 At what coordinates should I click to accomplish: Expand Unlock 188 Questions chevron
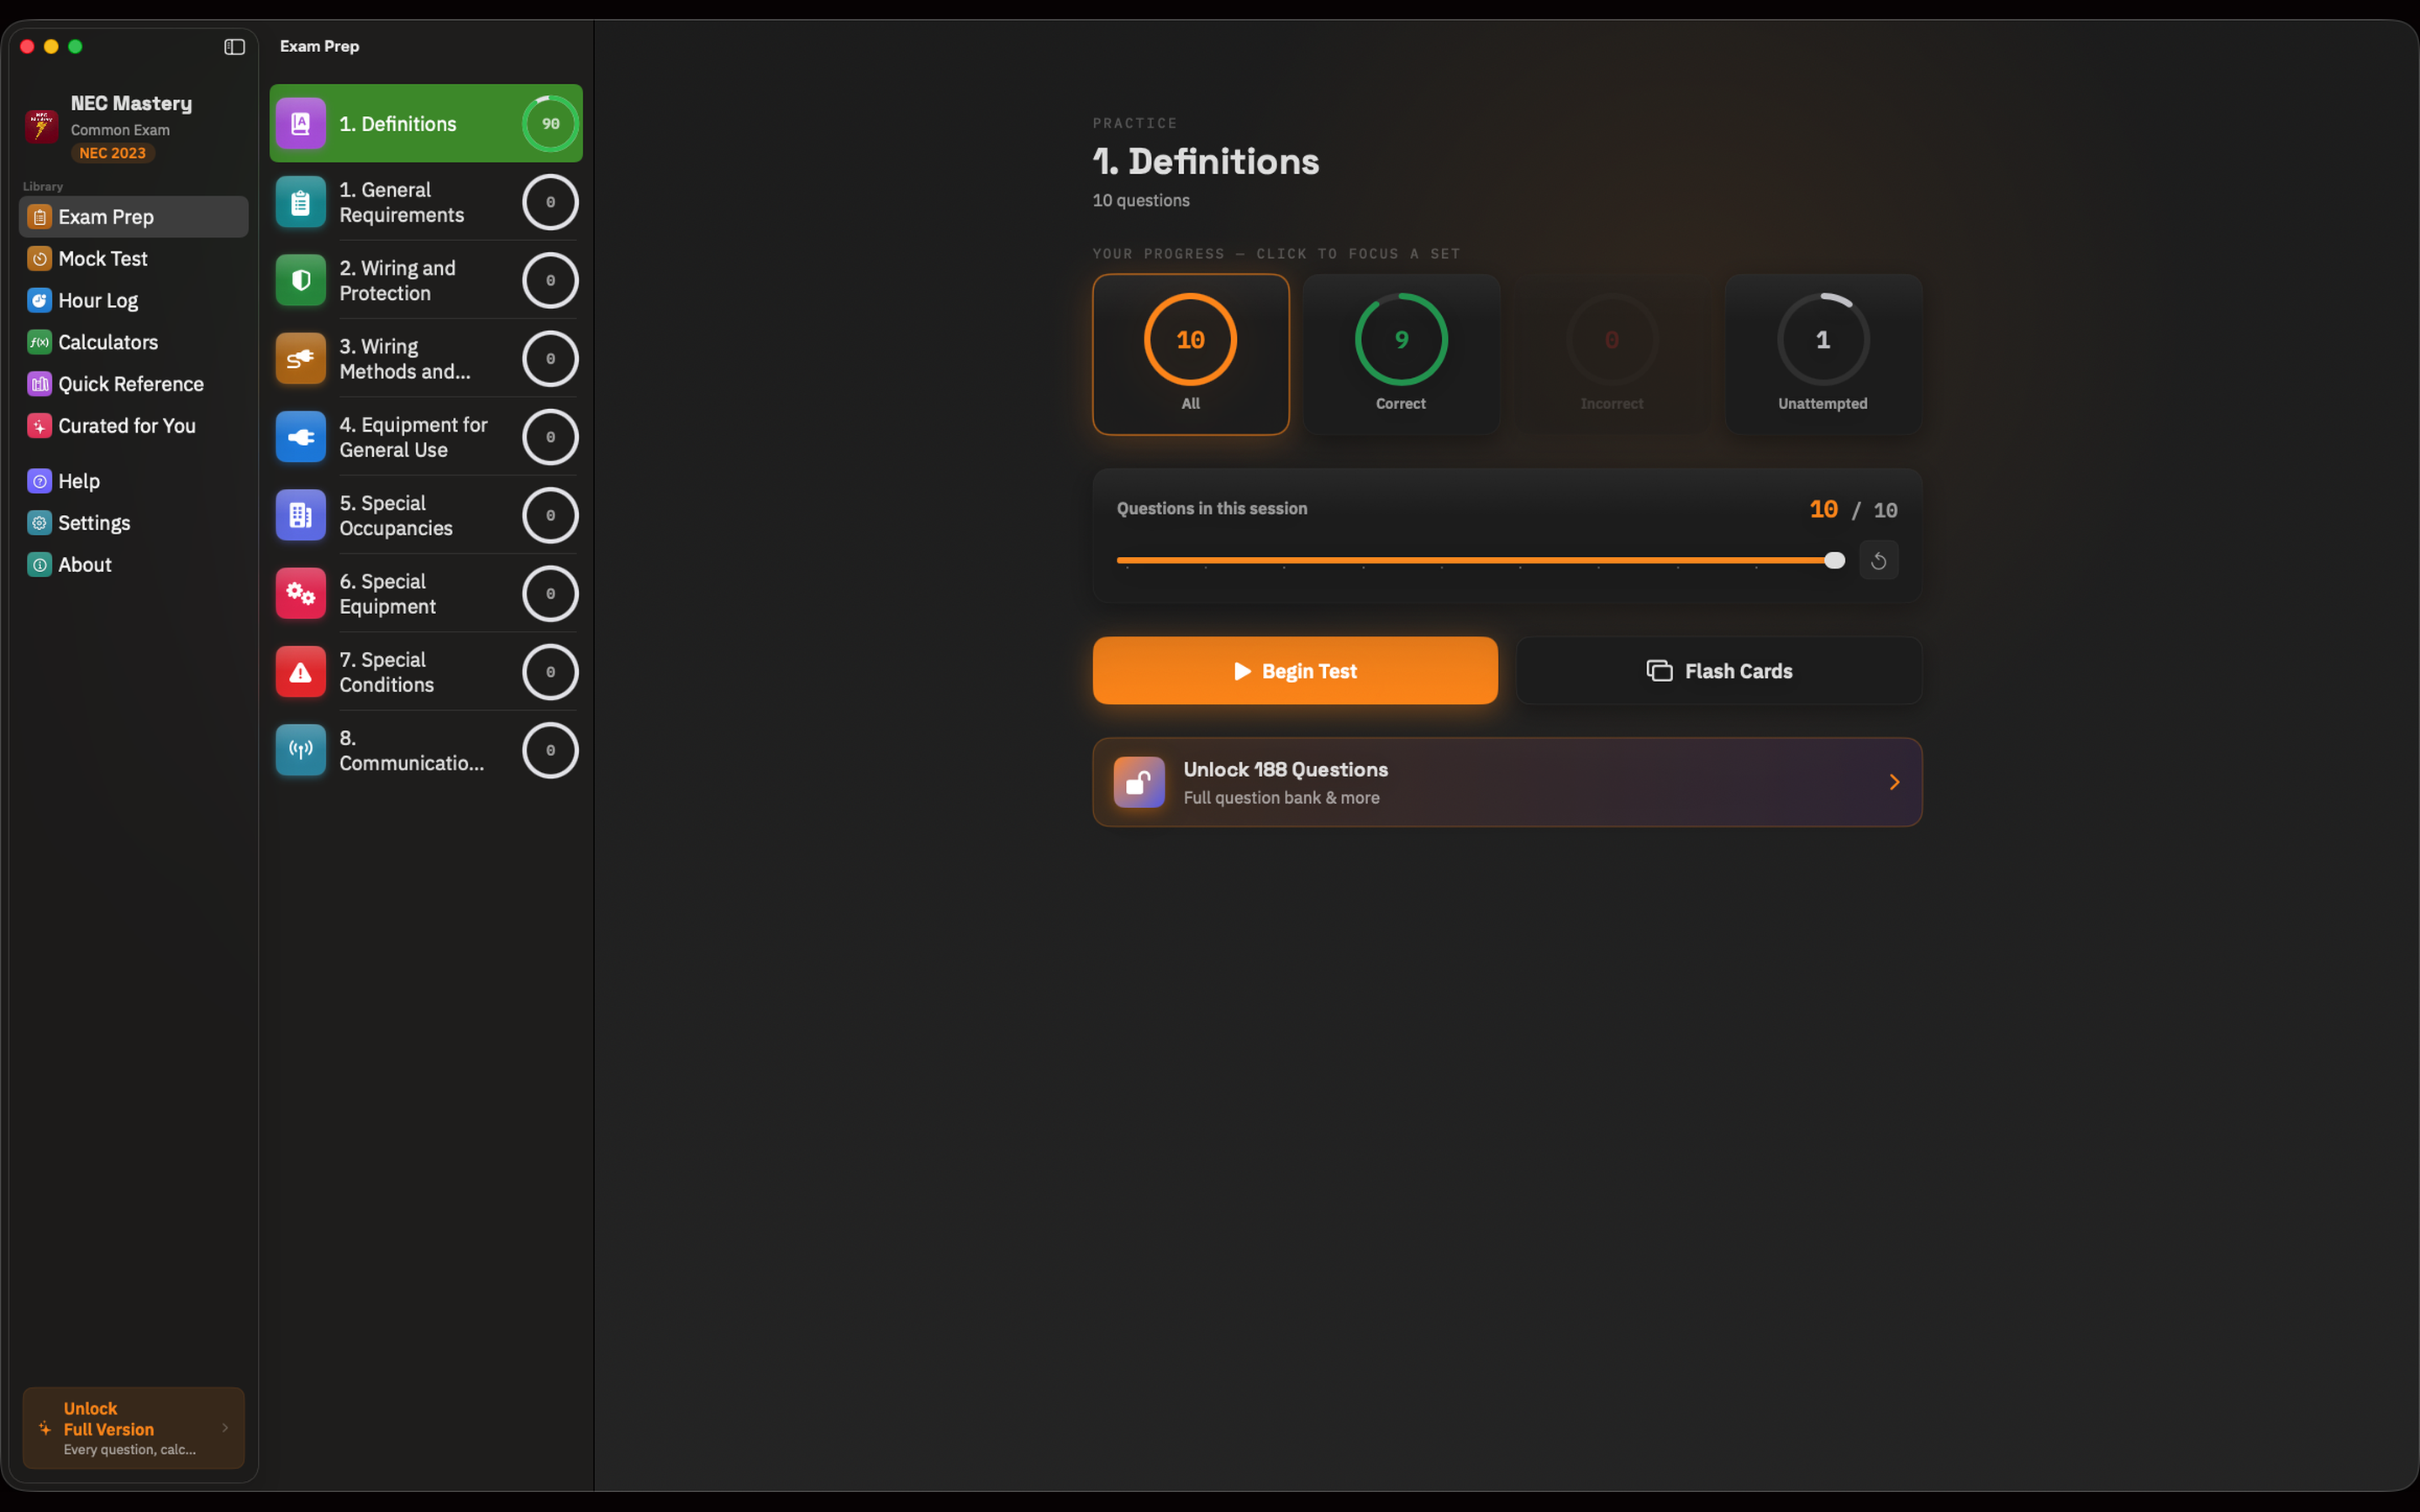(1894, 782)
